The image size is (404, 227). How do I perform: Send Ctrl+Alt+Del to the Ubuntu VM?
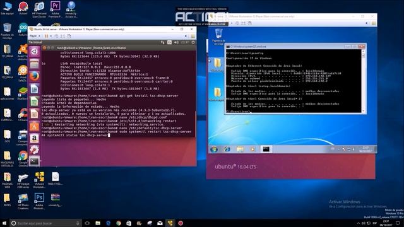(56, 36)
